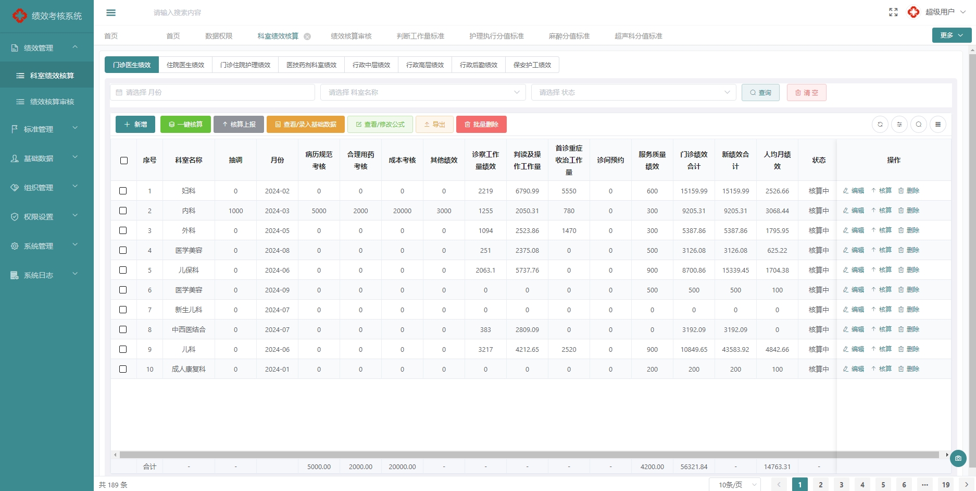Expand the 权限设置 sidebar menu

tap(47, 216)
